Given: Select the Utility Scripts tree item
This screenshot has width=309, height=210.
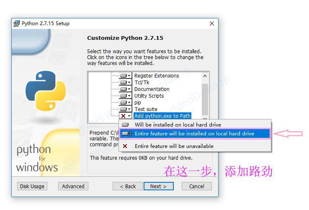Looking at the screenshot, I should [149, 96].
